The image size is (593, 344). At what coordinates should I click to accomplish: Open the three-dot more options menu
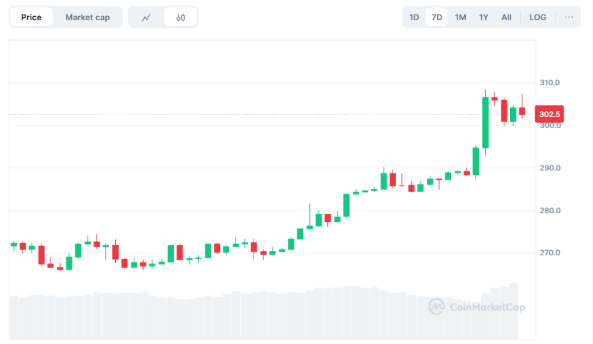569,17
